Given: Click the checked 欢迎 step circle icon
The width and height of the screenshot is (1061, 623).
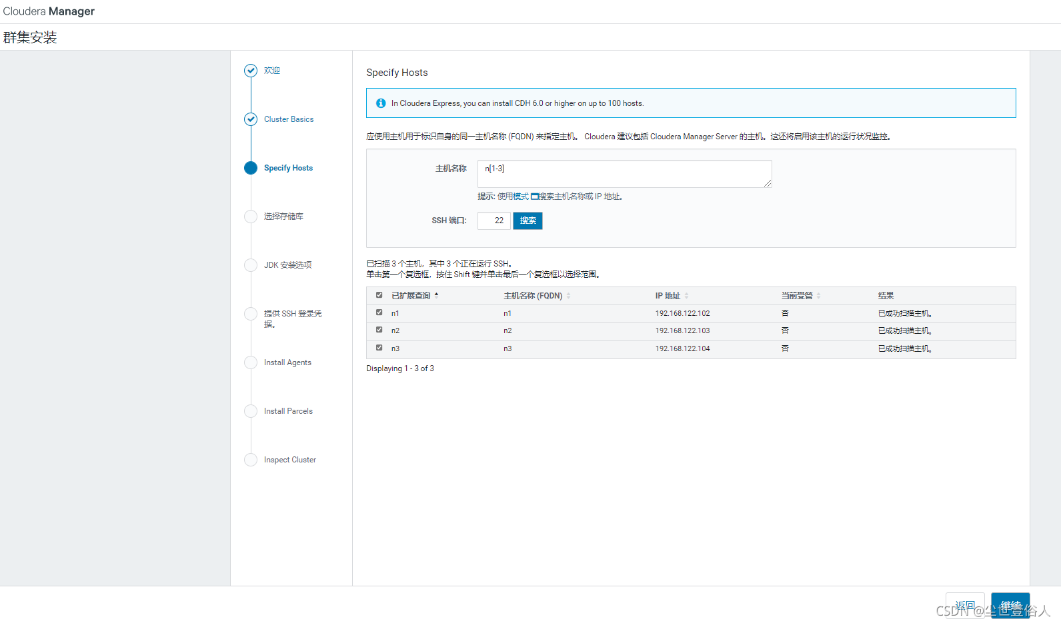Looking at the screenshot, I should coord(251,71).
